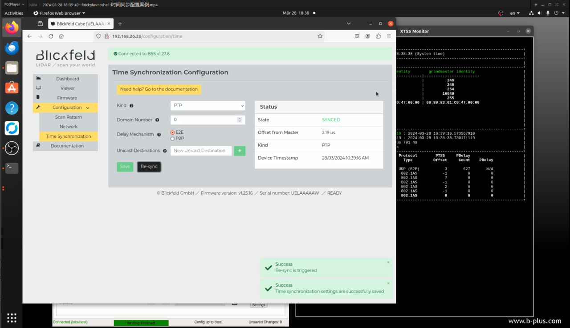Screen dimensions: 570x328
Task: Switch to the Blickfeld Cube tab
Action: tap(81, 24)
